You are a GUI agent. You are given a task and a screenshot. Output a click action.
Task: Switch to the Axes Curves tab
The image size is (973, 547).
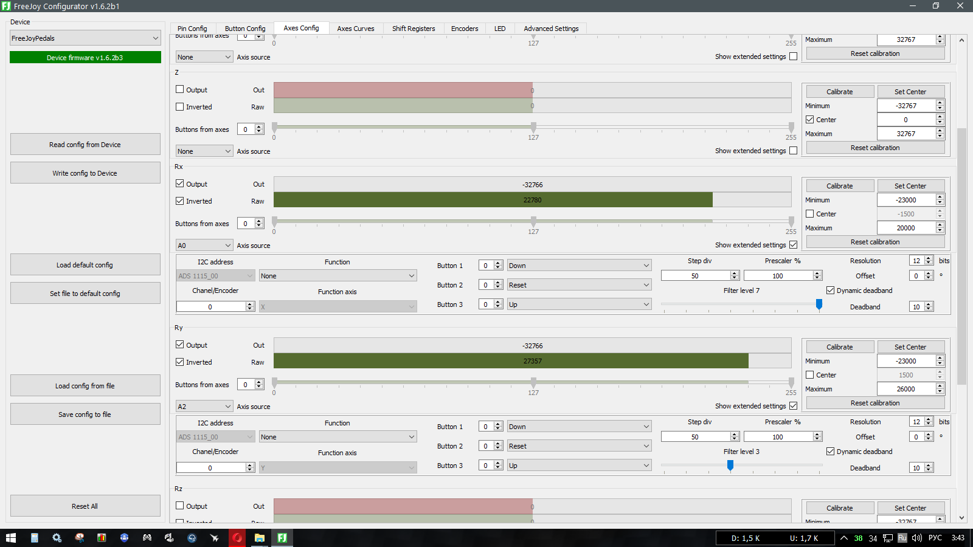click(355, 29)
